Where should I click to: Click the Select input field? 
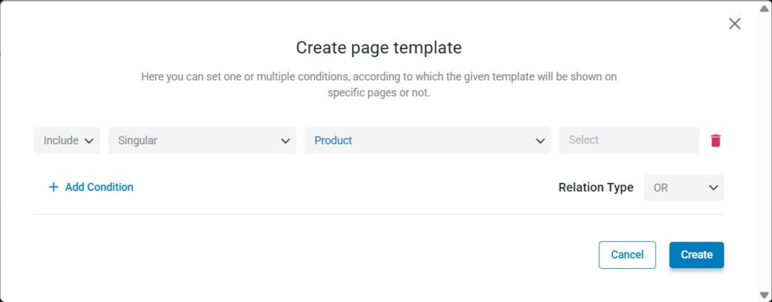628,141
